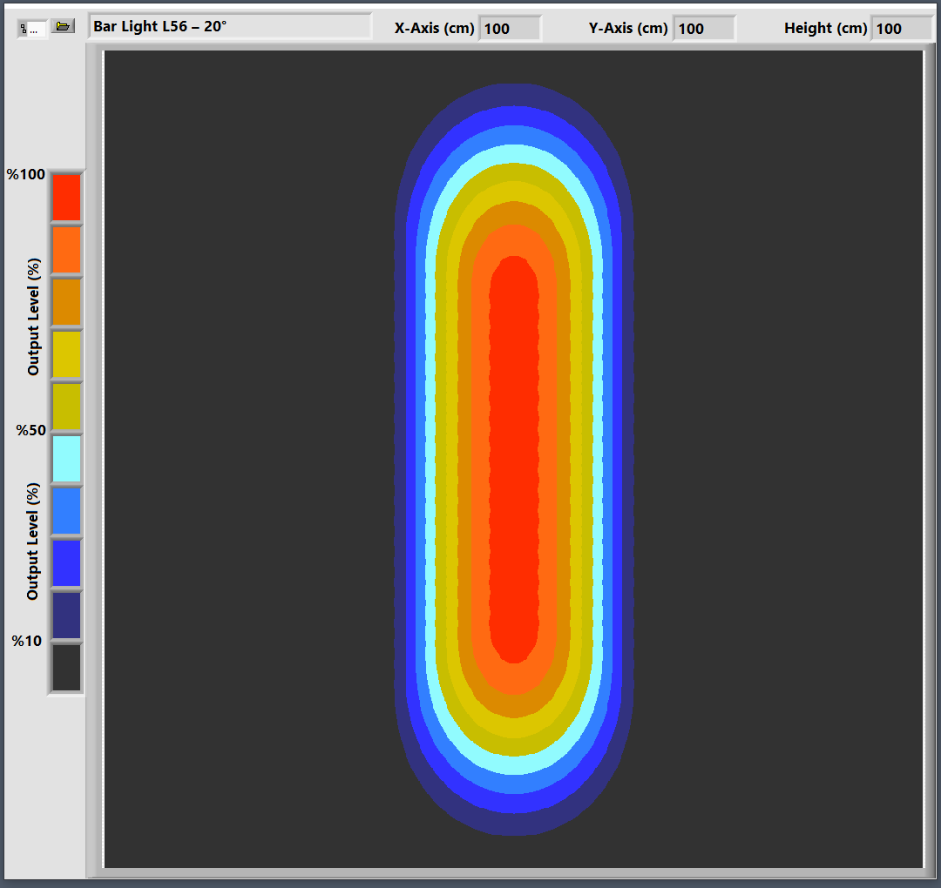Image resolution: width=941 pixels, height=888 pixels.
Task: Select the red 100% legend swatch
Action: pos(66,198)
